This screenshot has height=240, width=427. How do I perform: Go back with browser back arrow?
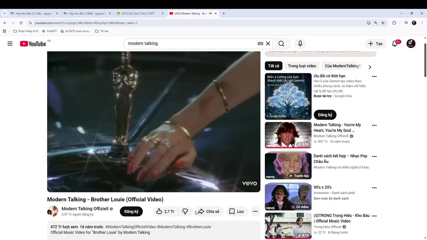[5, 23]
